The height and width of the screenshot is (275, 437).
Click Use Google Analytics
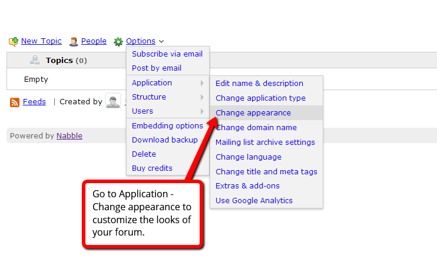pos(254,201)
